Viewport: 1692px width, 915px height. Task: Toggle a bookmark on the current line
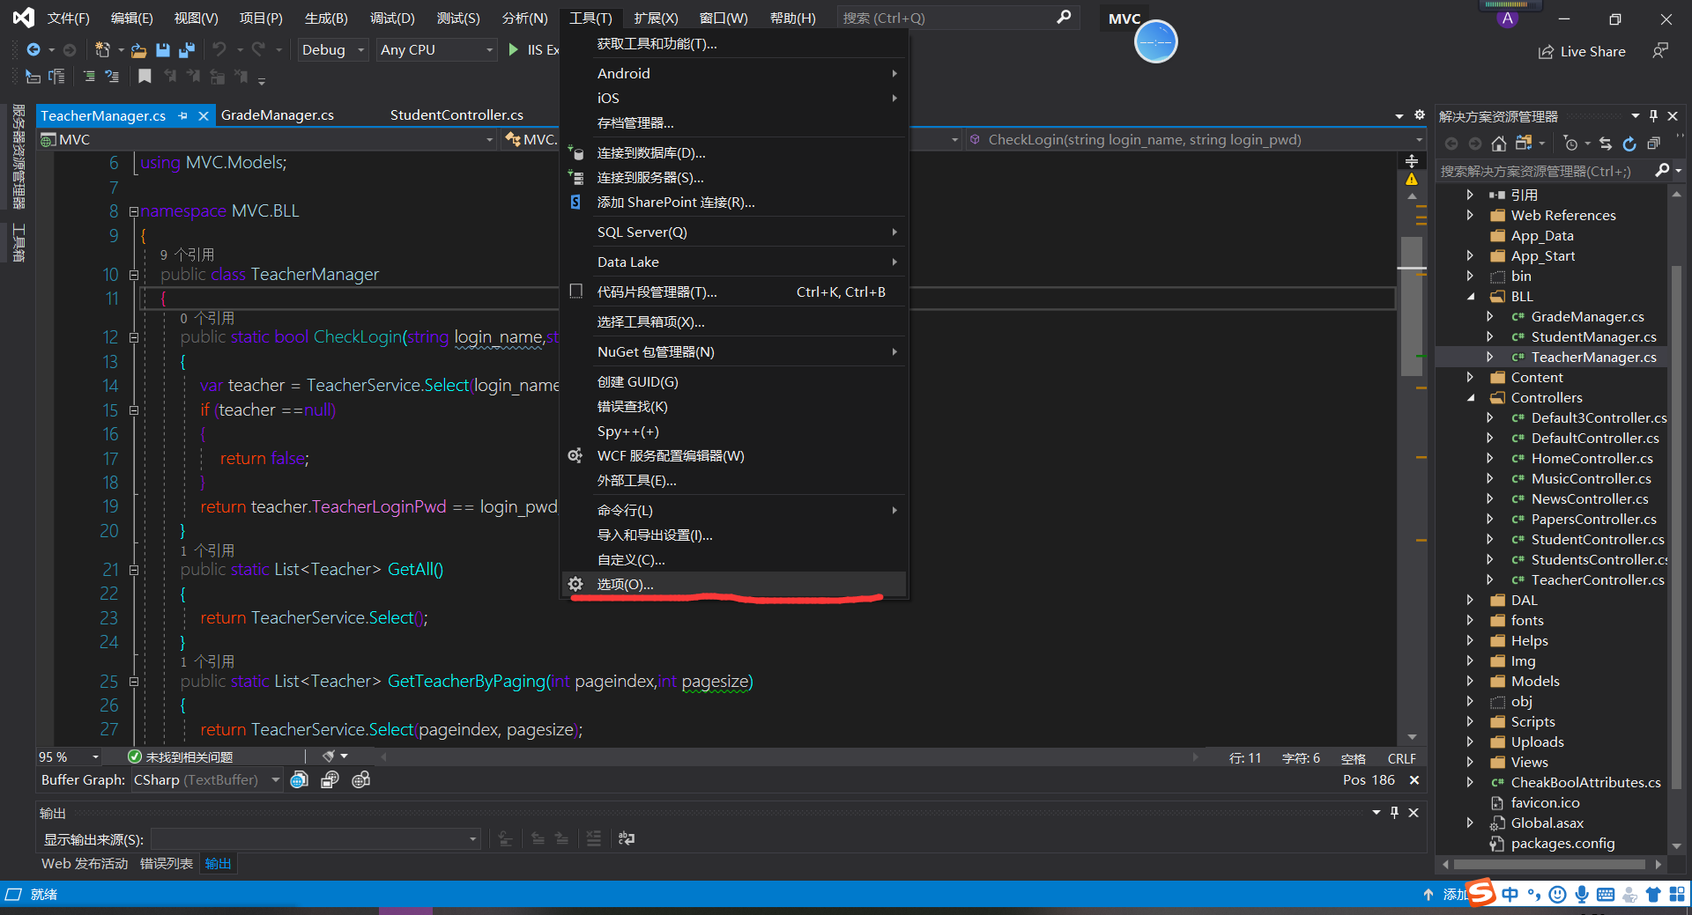(145, 77)
